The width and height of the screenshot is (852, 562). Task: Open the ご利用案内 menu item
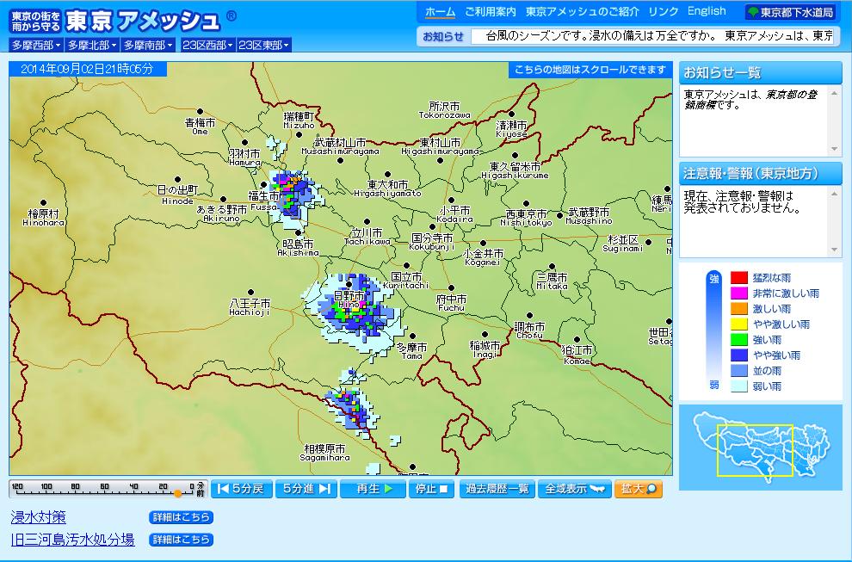[490, 12]
